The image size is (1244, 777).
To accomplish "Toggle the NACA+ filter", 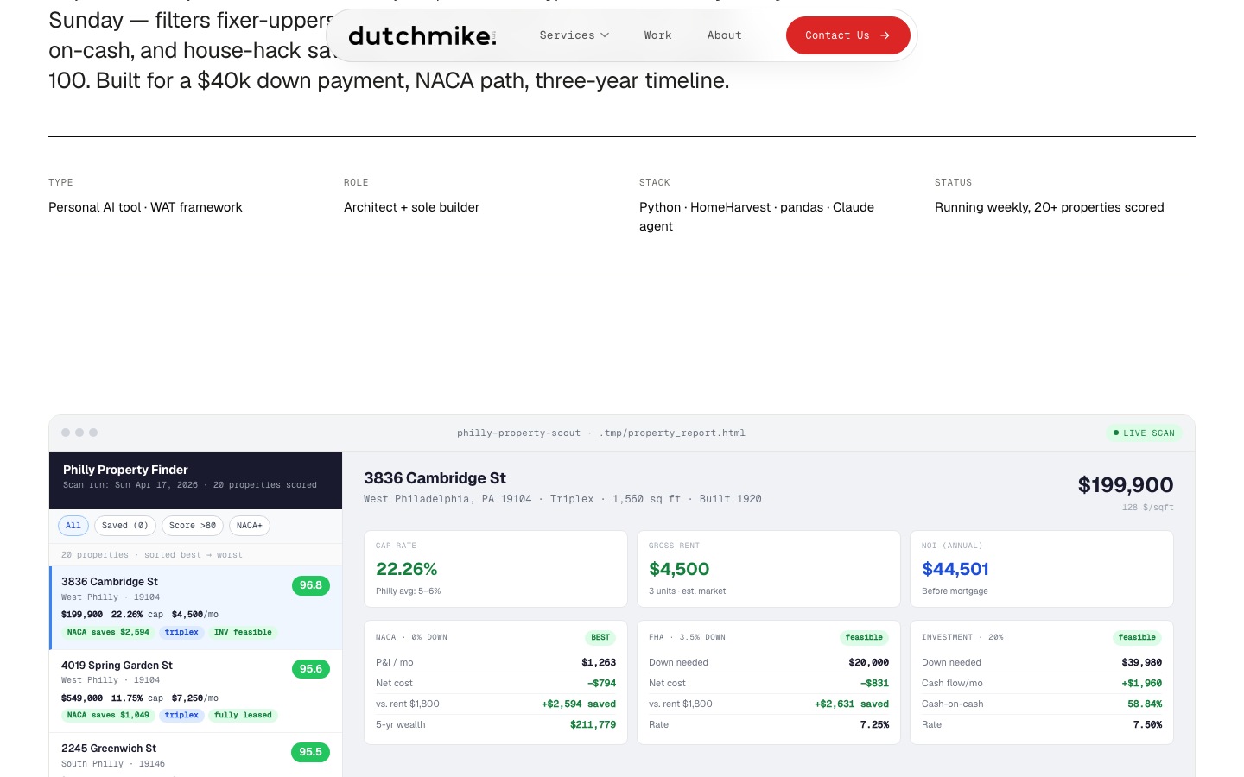I will tap(250, 526).
